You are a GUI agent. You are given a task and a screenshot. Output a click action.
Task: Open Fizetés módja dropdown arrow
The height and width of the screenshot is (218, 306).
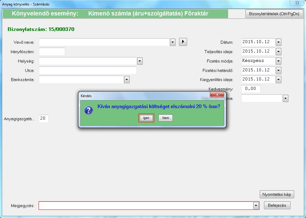tap(278, 61)
